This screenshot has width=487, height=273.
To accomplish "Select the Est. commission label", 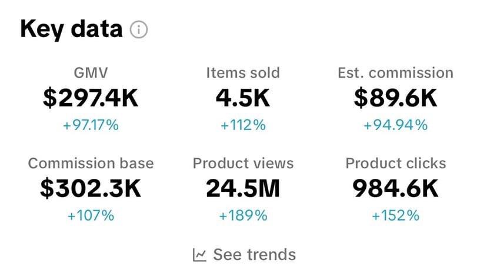I will click(x=395, y=73).
